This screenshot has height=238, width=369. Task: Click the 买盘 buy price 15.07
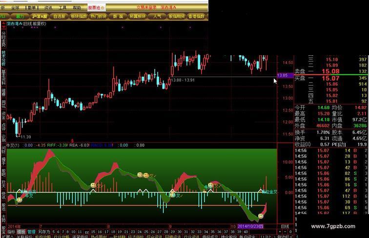(330, 78)
